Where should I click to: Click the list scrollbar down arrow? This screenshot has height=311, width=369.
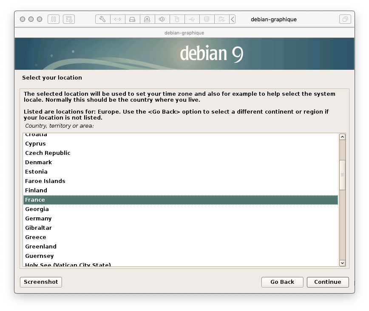pyautogui.click(x=342, y=263)
